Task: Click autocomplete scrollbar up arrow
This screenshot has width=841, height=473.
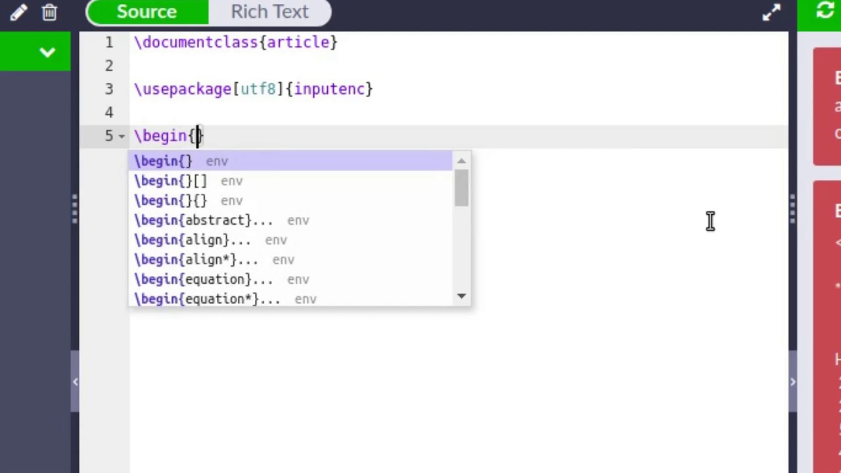Action: [461, 160]
